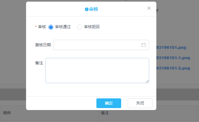The image size is (199, 122).
Task: Open the calendar icon in 复核日期 field
Action: [144, 45]
